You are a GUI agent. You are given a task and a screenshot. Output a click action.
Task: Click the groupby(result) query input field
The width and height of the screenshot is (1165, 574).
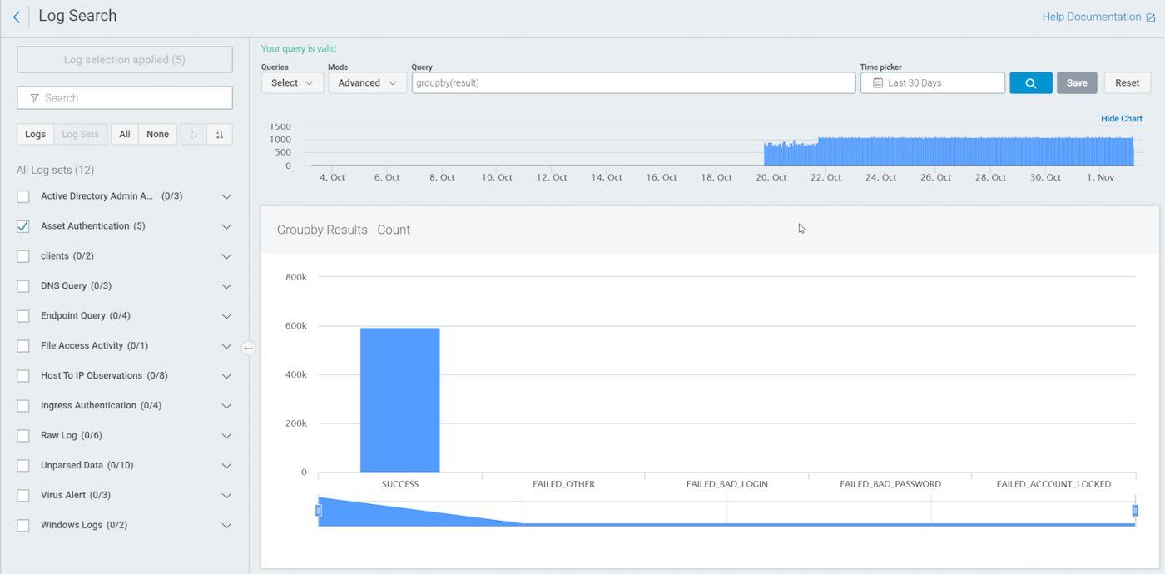632,83
